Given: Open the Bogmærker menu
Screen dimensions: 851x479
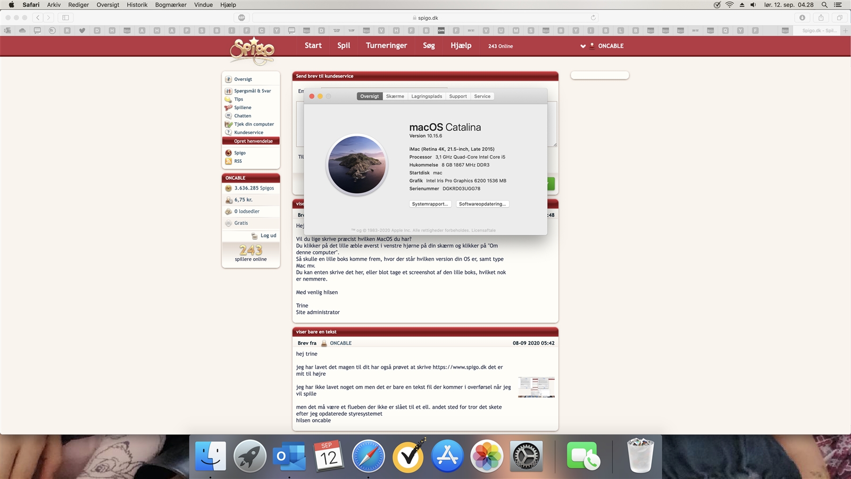Looking at the screenshot, I should (x=171, y=5).
